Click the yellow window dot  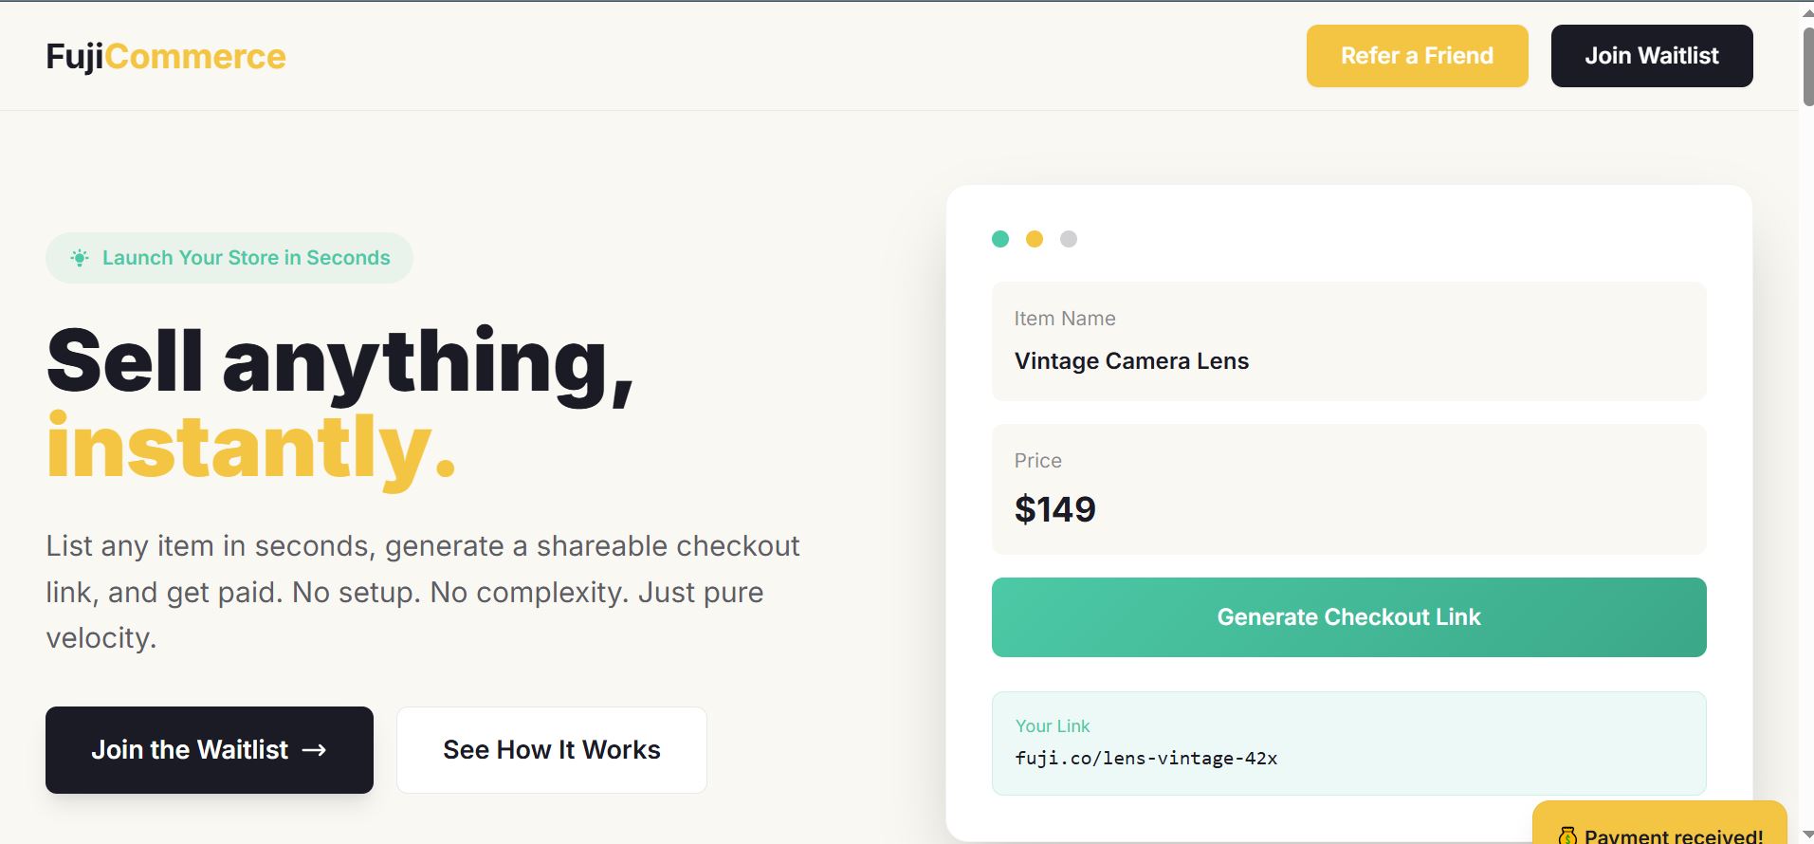(1035, 239)
